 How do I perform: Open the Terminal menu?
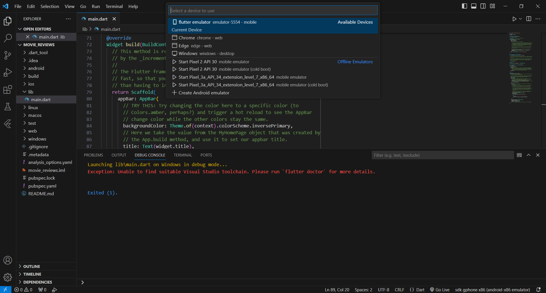coord(114,6)
